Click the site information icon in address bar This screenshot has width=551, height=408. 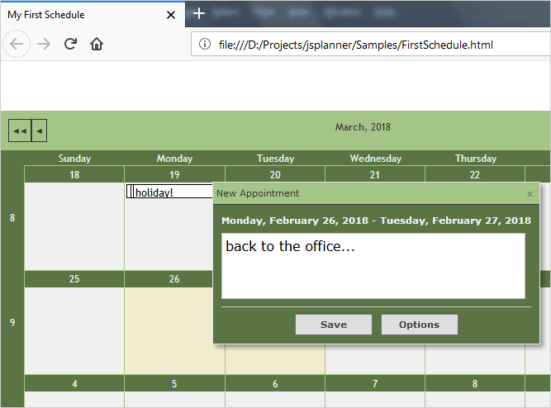click(x=205, y=45)
